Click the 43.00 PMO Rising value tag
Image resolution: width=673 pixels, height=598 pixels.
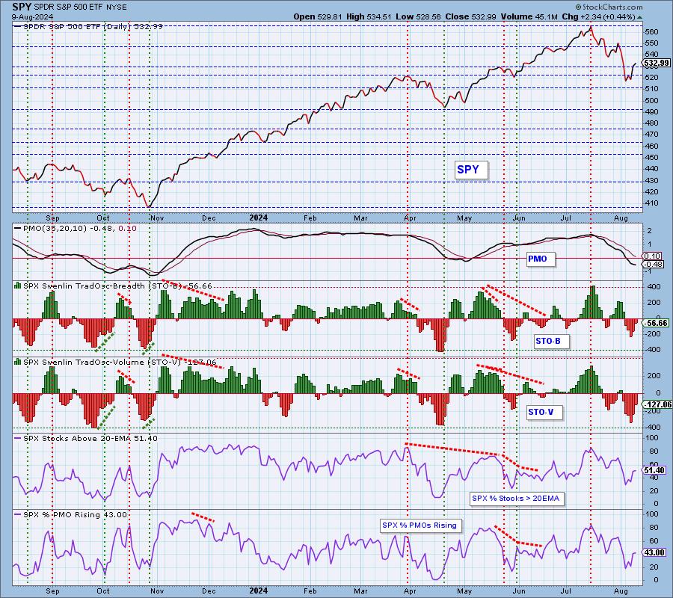[x=654, y=552]
